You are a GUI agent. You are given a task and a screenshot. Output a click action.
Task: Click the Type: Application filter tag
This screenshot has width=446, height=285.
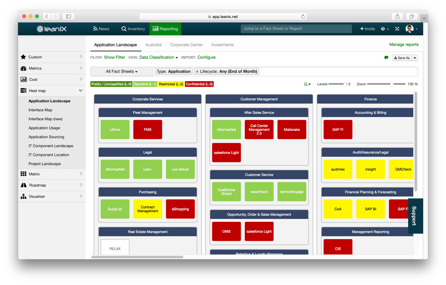coord(174,71)
